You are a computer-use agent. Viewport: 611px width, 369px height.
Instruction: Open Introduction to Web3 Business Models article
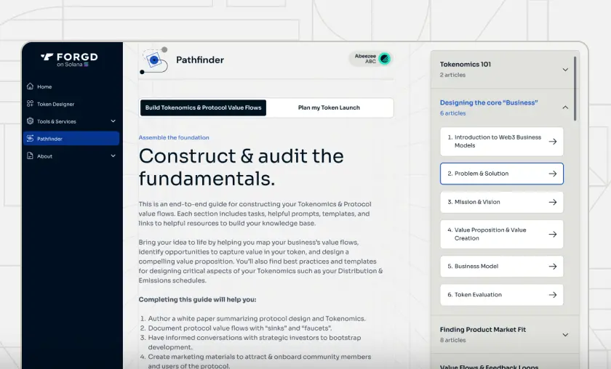pos(501,142)
